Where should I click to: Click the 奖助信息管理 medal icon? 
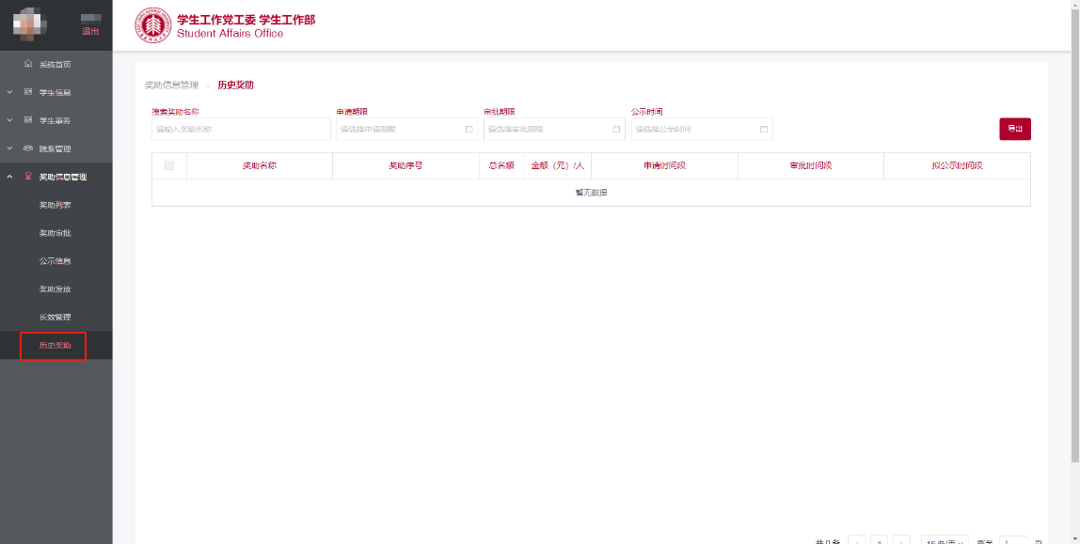[28, 177]
